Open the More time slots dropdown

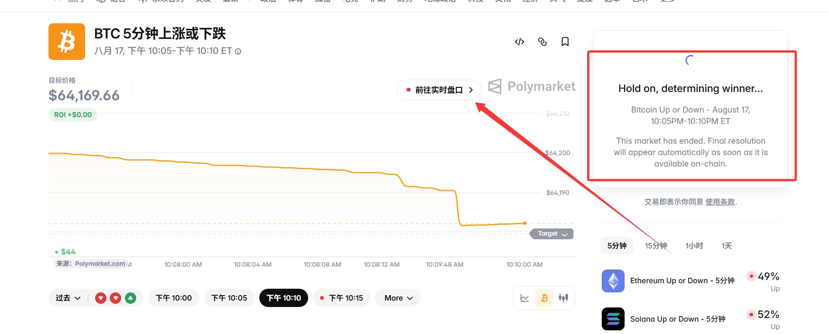(x=398, y=298)
